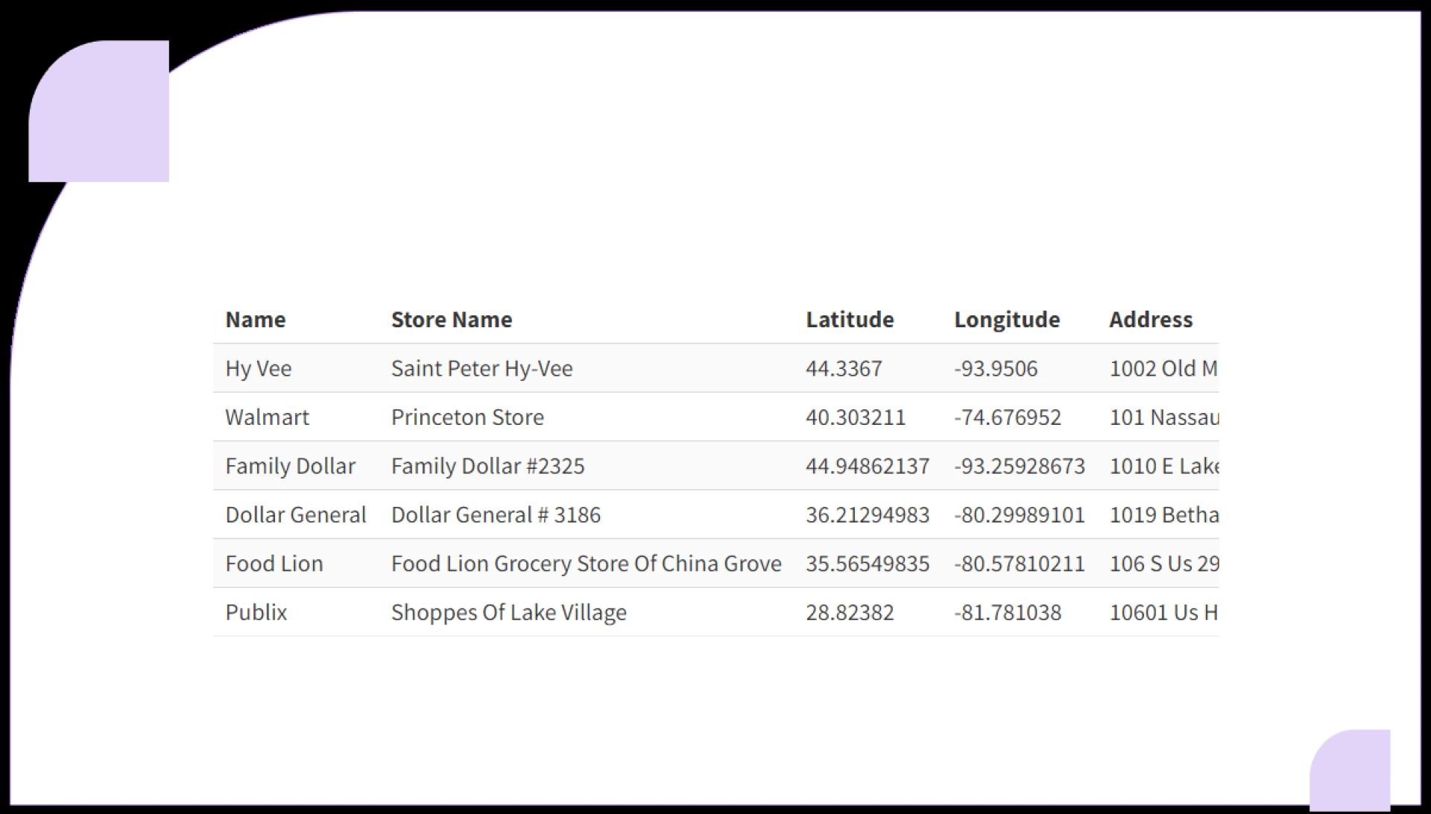Click the address starting with 101 Nassau
This screenshot has height=814, width=1431.
tap(1163, 417)
